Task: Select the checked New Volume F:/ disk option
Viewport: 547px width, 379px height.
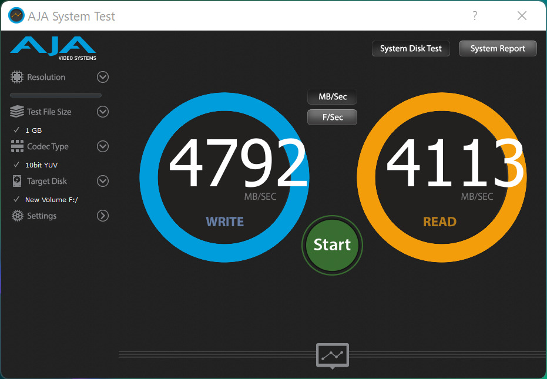Action: 46,200
